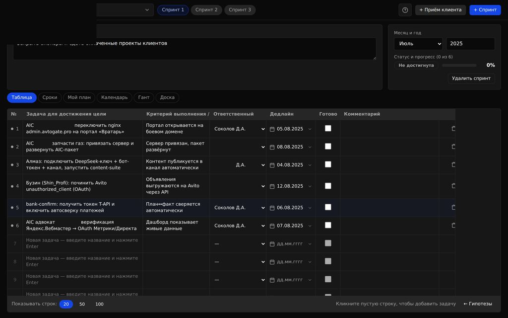Open responsible dropdown in empty row 7
Viewport: 508px width, 318px height.
(x=239, y=243)
